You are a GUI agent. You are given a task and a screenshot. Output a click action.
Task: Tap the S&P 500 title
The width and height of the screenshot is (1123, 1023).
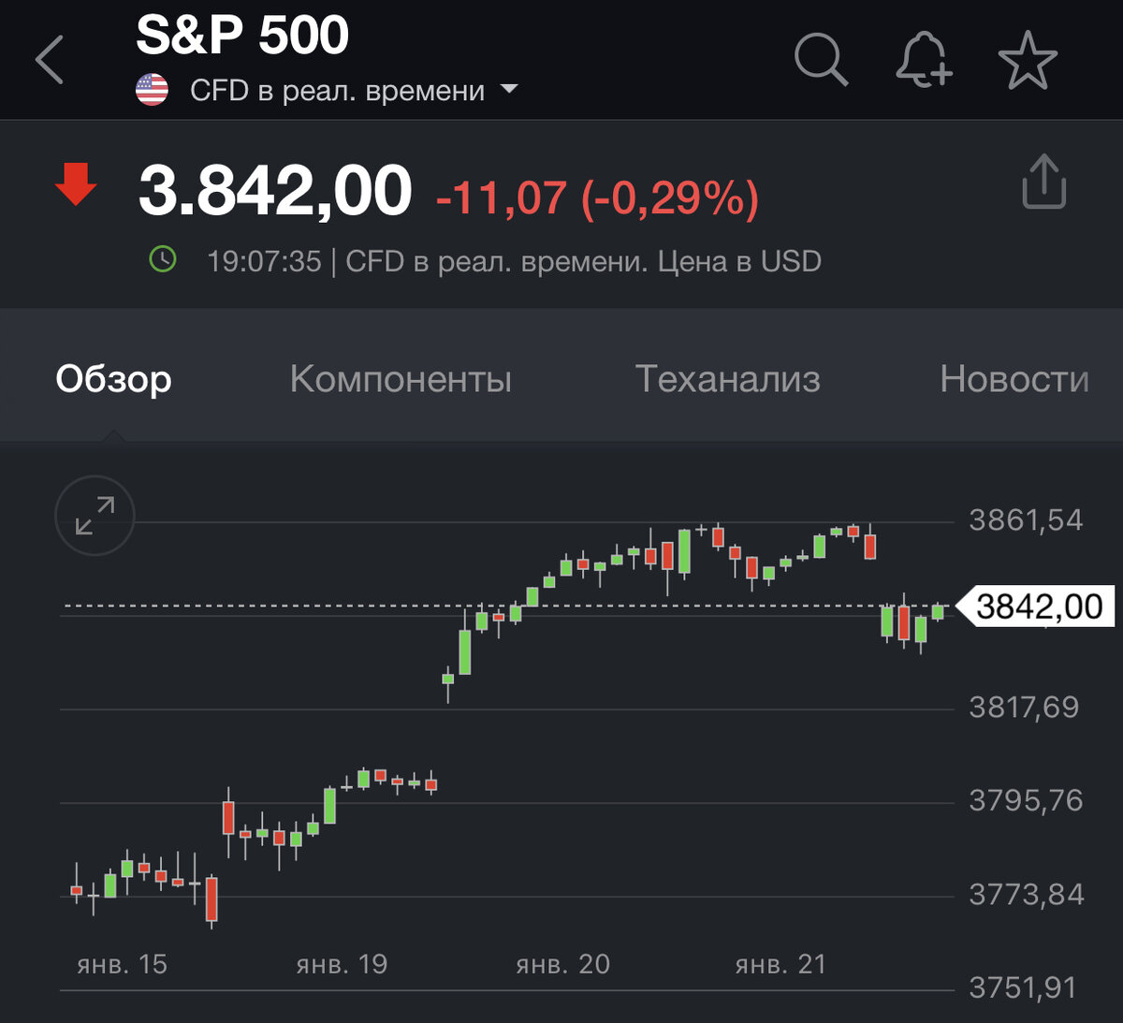coord(242,36)
